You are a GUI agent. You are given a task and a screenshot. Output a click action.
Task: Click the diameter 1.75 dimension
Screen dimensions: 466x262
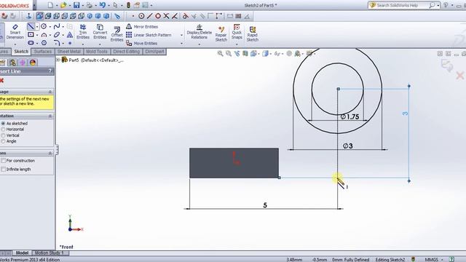[349, 116]
